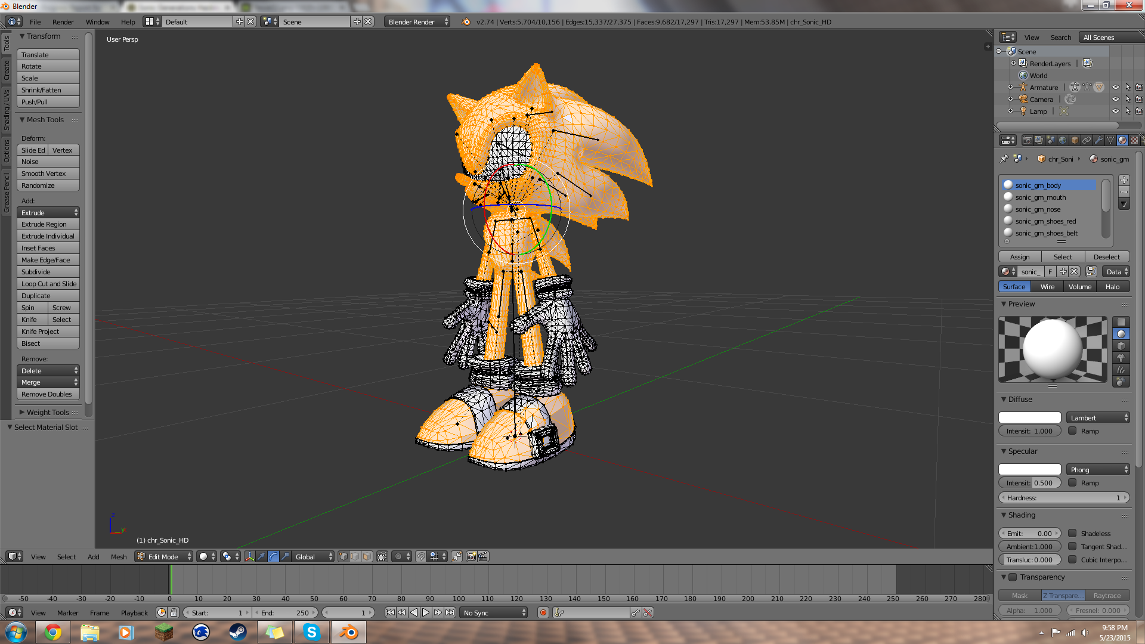The width and height of the screenshot is (1145, 644).
Task: Set material preview to cube shape
Action: pos(1121,346)
